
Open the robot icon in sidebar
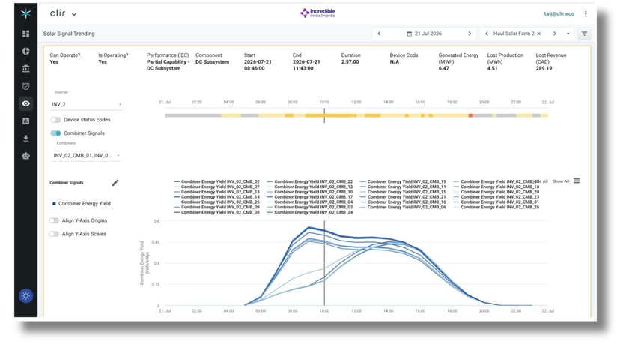(x=25, y=156)
